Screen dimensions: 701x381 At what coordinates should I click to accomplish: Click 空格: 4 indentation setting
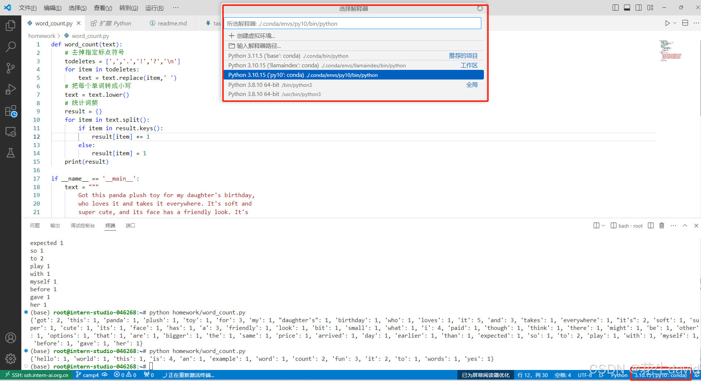(563, 375)
